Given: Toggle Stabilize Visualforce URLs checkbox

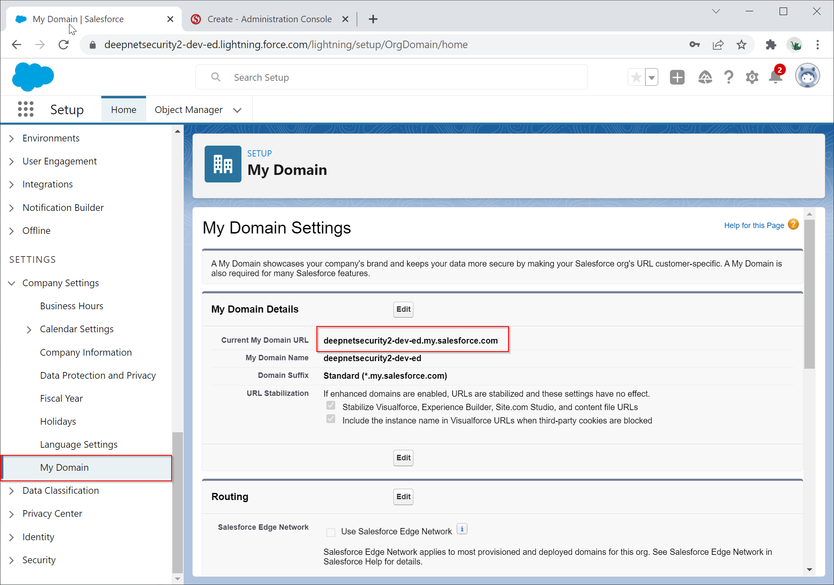Looking at the screenshot, I should click(331, 405).
